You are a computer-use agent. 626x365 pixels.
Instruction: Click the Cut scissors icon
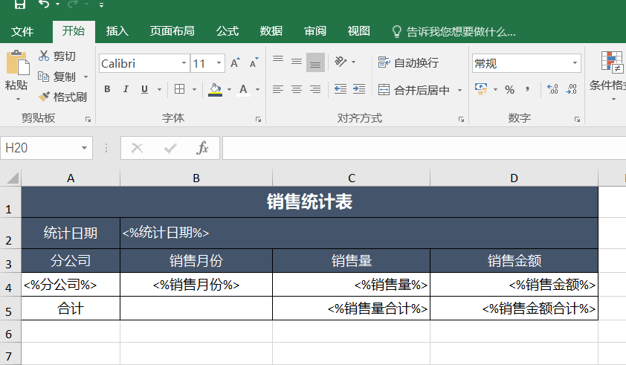(x=44, y=56)
